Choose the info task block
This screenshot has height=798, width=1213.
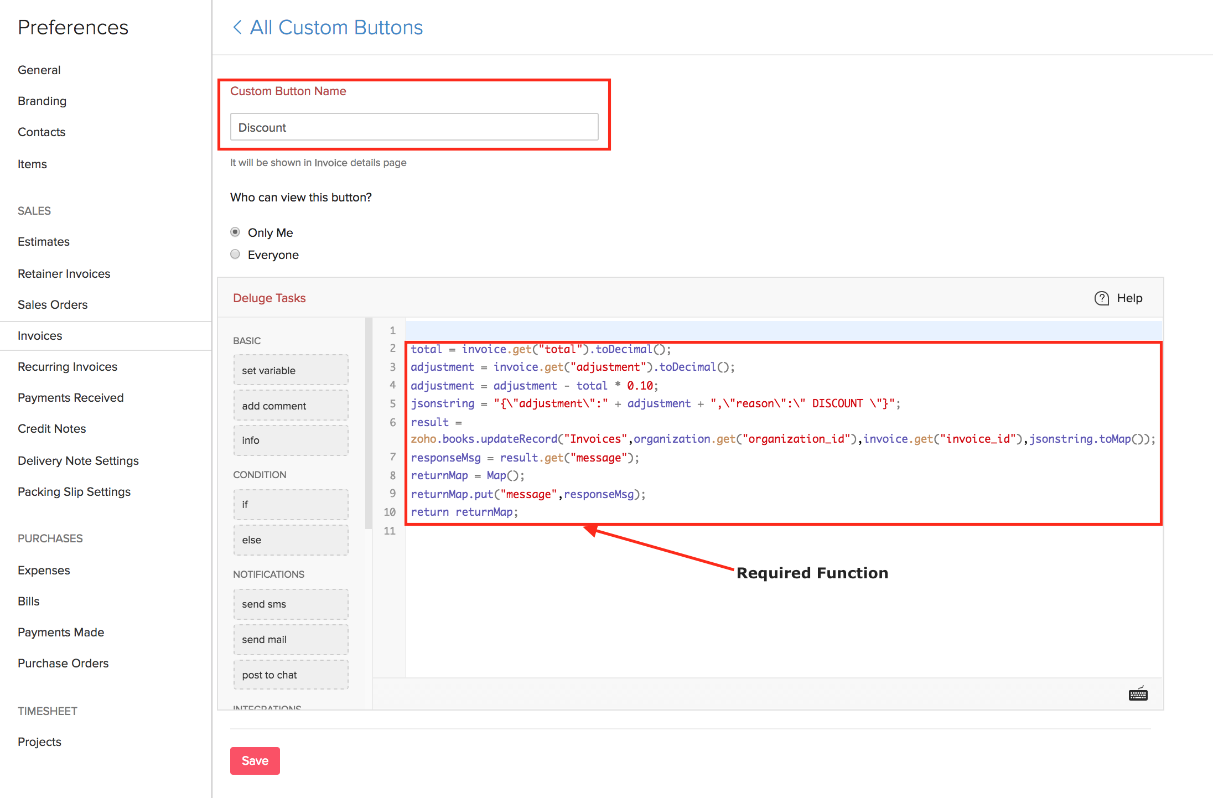point(291,440)
